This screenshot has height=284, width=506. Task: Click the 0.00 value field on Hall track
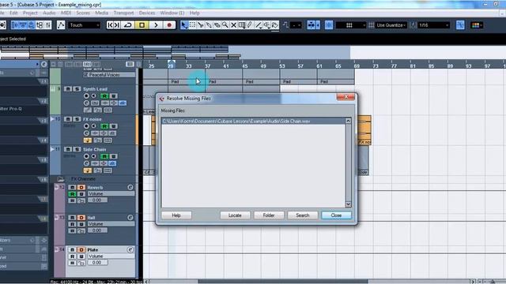pyautogui.click(x=97, y=230)
